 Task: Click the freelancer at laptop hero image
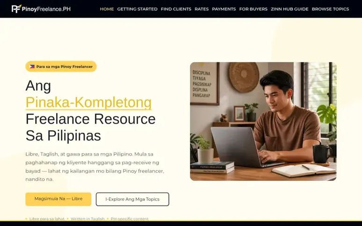pos(263,121)
